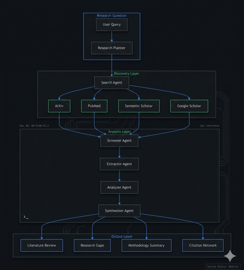The height and width of the screenshot is (270, 244).
Task: Open the ArXiv source box
Action: pyautogui.click(x=59, y=106)
